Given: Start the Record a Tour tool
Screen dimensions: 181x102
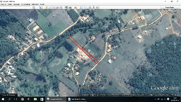Looking at the screenshot, I should [61, 7].
